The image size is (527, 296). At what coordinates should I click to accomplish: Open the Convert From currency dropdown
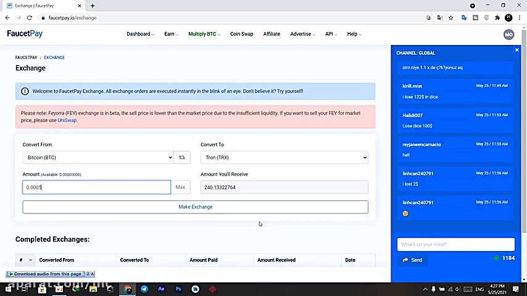coord(98,157)
